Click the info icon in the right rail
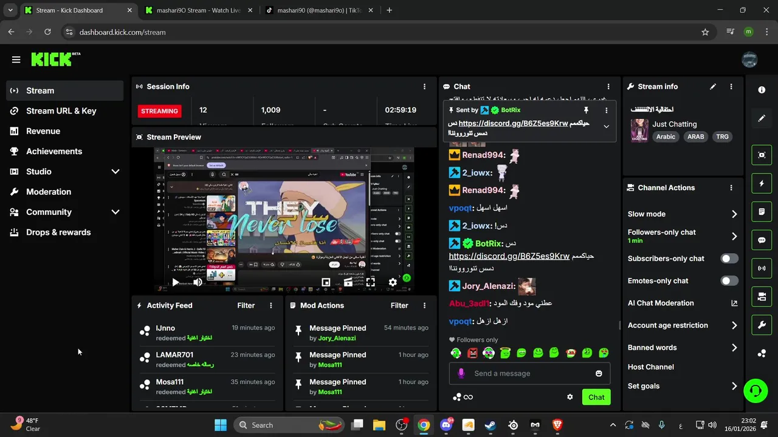The width and height of the screenshot is (778, 437). [762, 90]
